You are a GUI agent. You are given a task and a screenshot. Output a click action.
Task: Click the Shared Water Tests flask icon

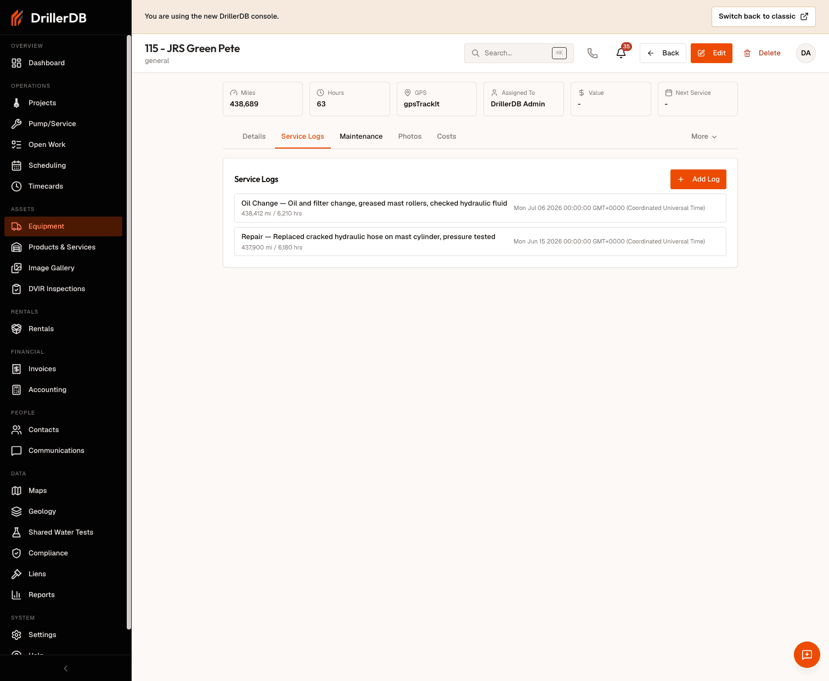pyautogui.click(x=16, y=532)
